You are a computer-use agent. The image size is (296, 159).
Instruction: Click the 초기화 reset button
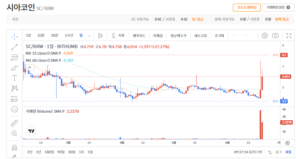click(x=219, y=36)
